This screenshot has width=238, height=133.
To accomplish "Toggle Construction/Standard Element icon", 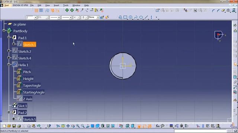I will [x=47, y=10].
